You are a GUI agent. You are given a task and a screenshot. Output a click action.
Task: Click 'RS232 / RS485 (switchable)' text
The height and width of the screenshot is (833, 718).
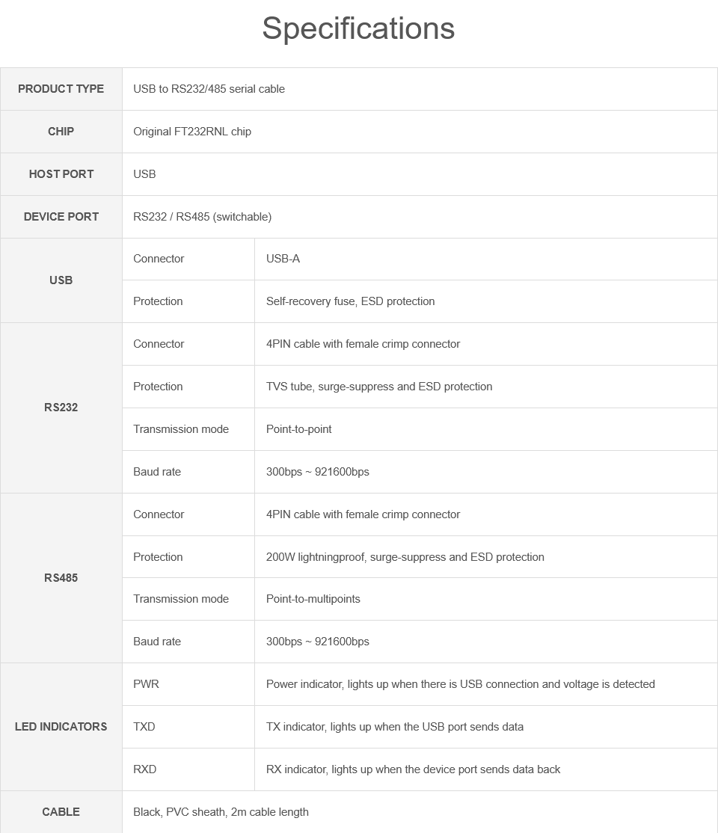pyautogui.click(x=202, y=217)
